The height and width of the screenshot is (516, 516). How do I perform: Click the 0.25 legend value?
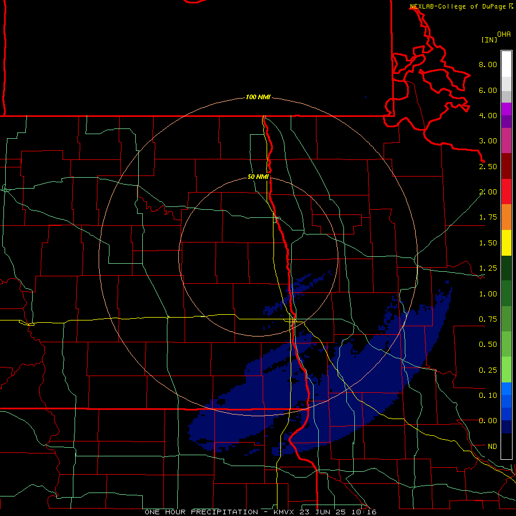(x=488, y=370)
